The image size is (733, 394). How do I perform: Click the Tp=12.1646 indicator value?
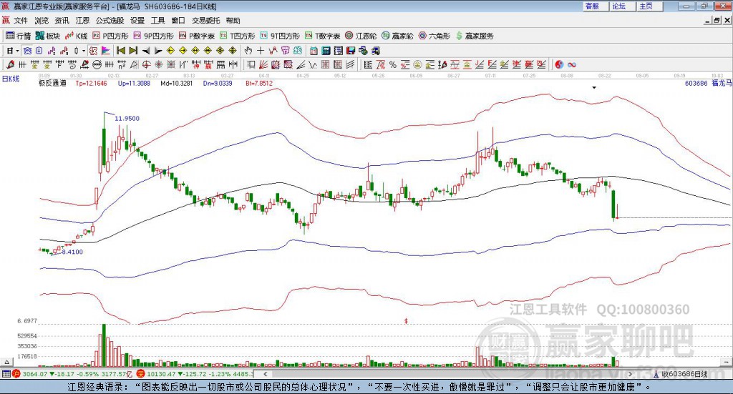[91, 83]
